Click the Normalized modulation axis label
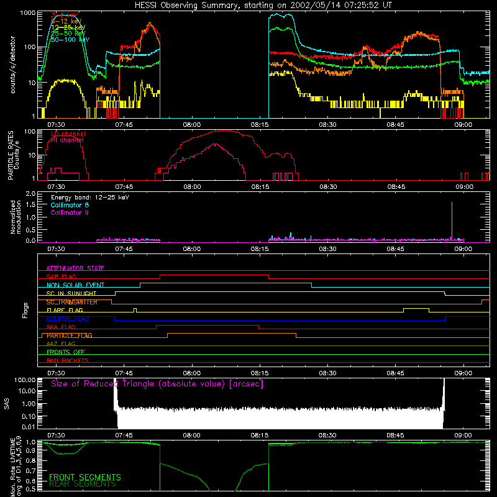Image resolution: width=497 pixels, height=497 pixels. [16, 217]
